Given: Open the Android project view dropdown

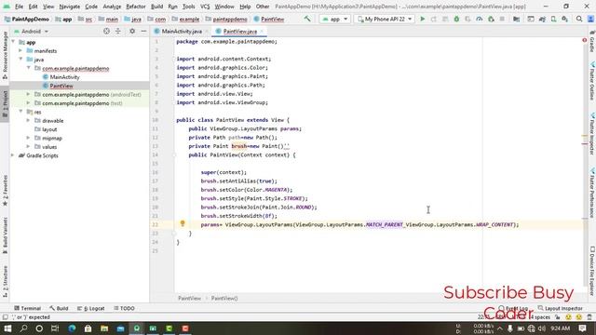Looking at the screenshot, I should (31, 31).
